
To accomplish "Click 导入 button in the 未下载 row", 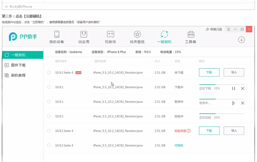I will 234,72.
